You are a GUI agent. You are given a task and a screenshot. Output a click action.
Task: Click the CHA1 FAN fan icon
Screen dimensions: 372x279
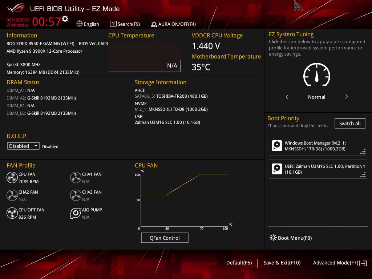click(76, 177)
